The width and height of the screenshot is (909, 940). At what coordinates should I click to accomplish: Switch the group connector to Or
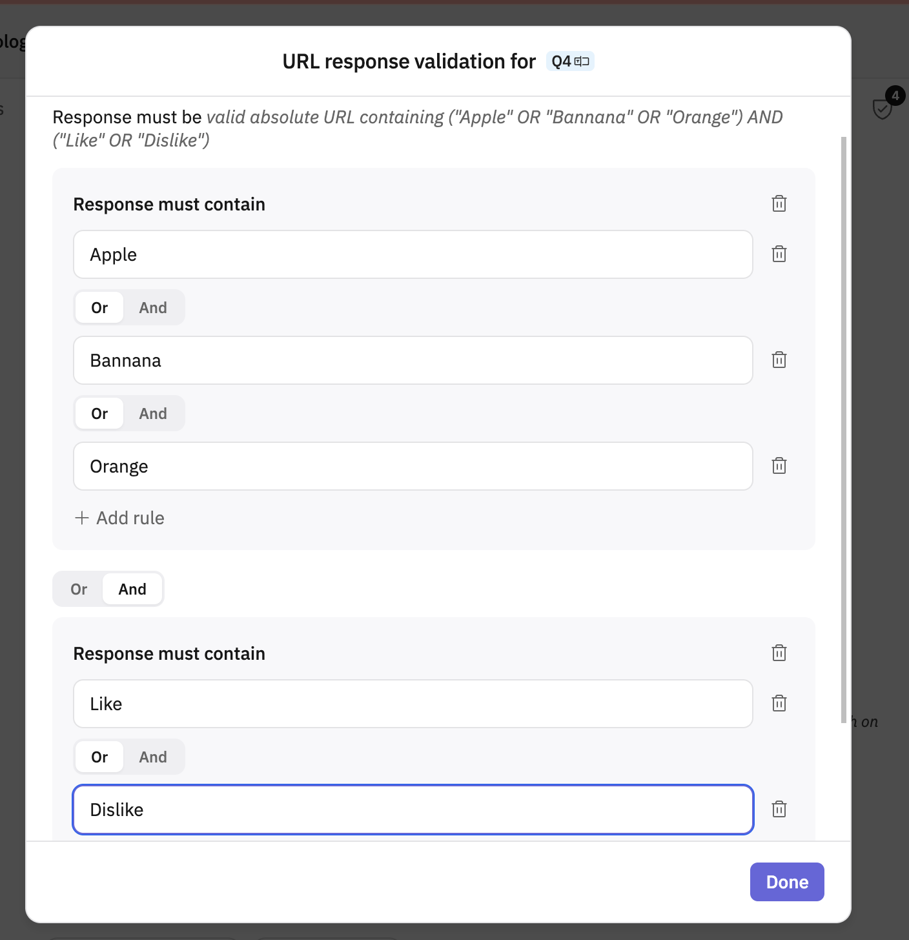tap(79, 589)
